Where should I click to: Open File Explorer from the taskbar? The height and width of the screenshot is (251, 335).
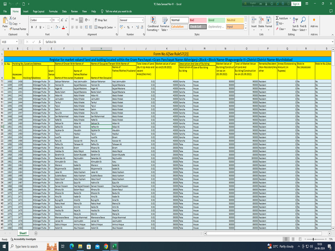[80, 246]
